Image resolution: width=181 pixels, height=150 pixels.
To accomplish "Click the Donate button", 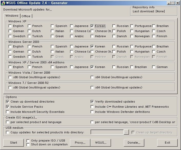I will 134,143.
